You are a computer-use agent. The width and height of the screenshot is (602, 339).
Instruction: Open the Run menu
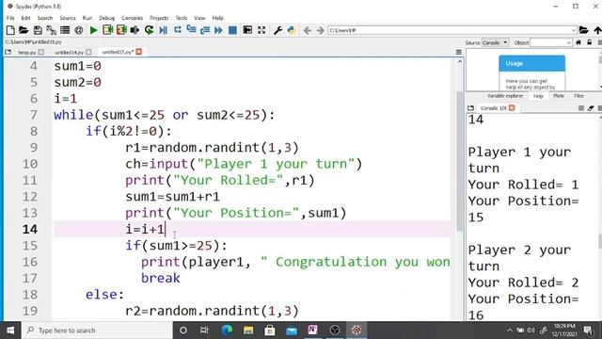tap(87, 18)
